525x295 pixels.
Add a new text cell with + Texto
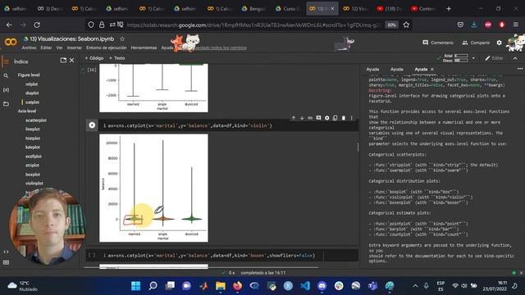click(116, 58)
